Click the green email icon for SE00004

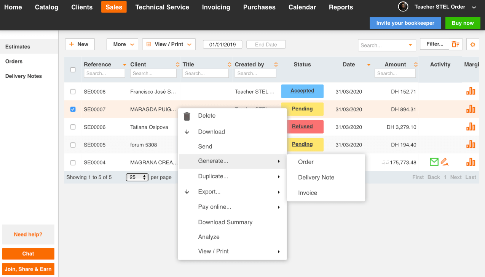coord(434,162)
